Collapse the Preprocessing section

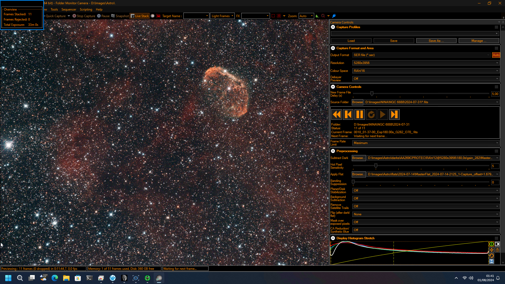(x=333, y=151)
